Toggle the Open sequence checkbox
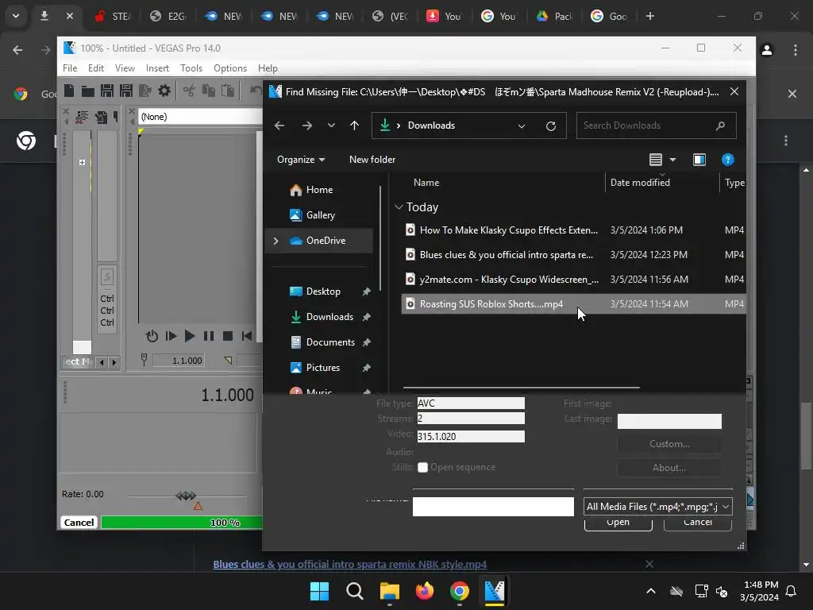This screenshot has height=610, width=813. 422,467
